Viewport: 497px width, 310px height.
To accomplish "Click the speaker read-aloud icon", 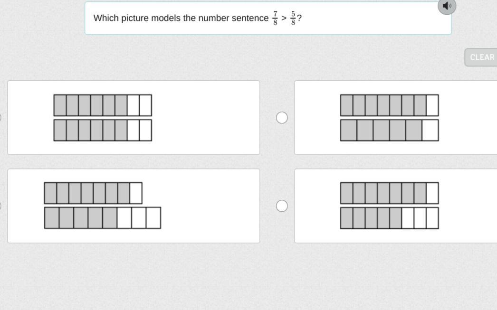I will [x=447, y=6].
